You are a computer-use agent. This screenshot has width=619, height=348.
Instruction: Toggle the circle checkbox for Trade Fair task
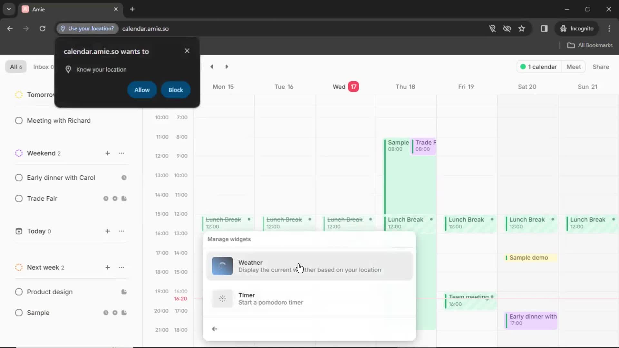click(19, 198)
